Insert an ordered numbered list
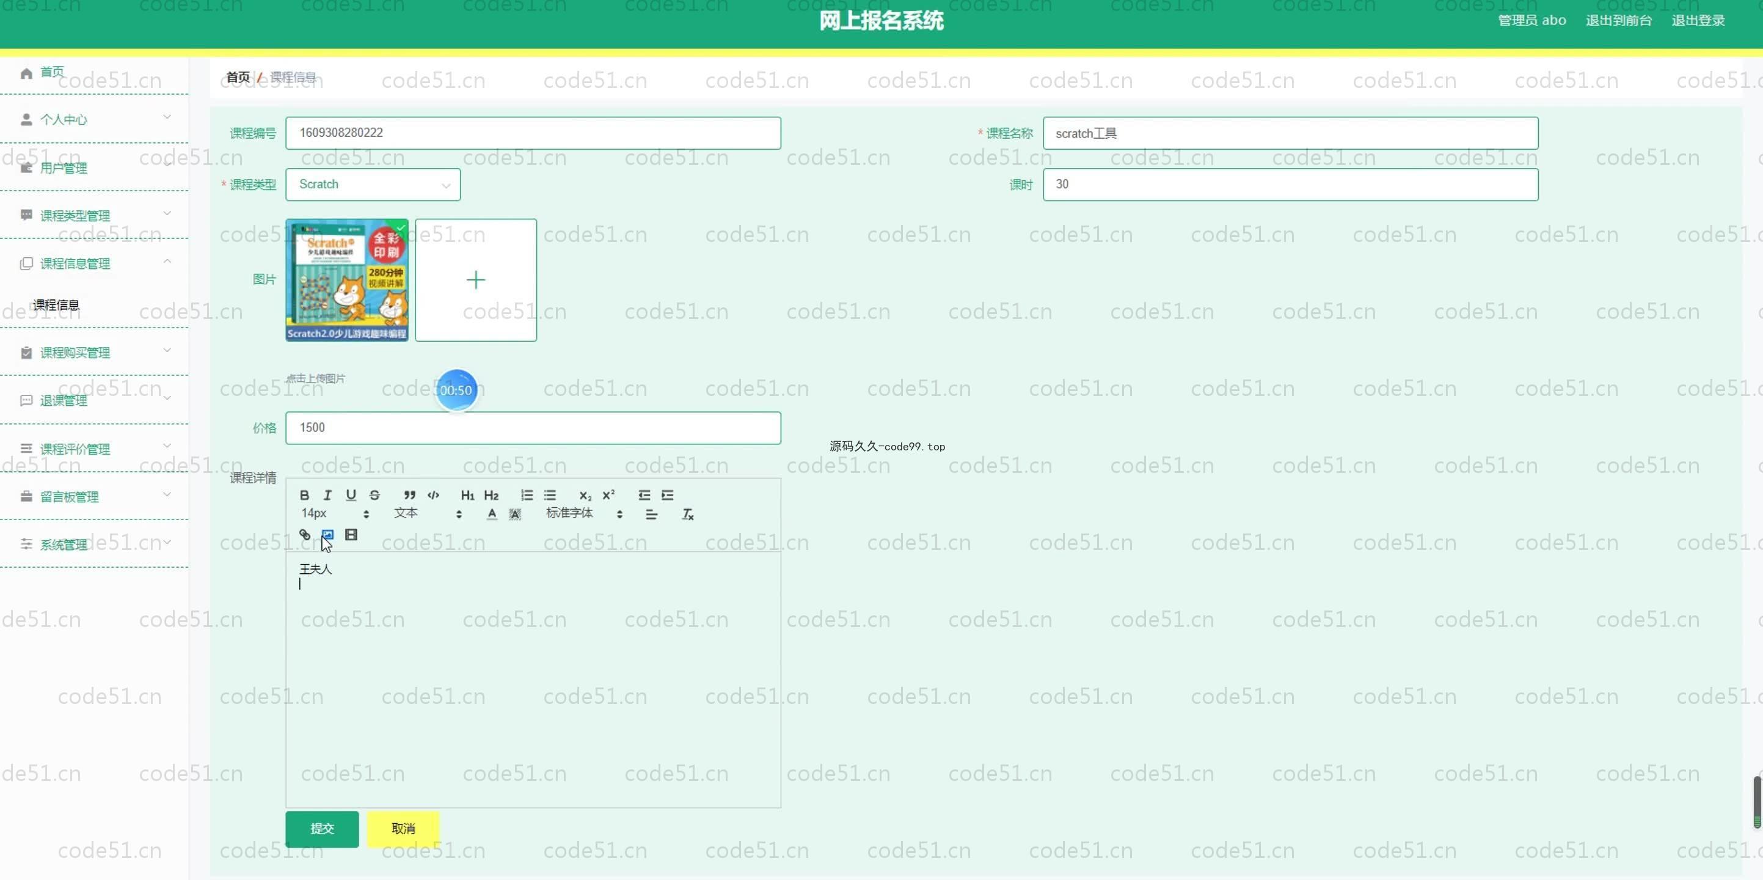The width and height of the screenshot is (1763, 880). click(x=527, y=495)
